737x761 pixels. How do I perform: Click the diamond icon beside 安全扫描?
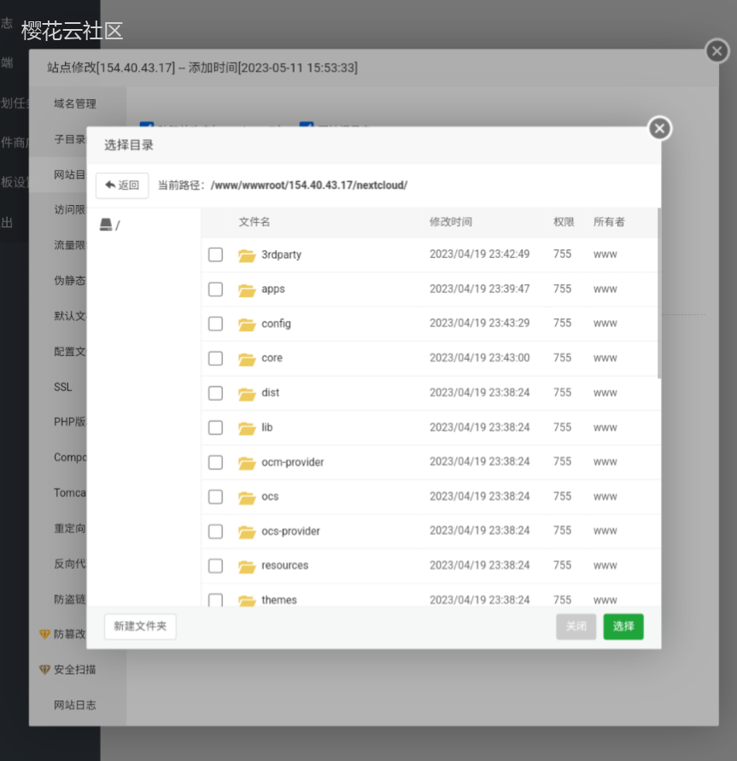(x=45, y=670)
